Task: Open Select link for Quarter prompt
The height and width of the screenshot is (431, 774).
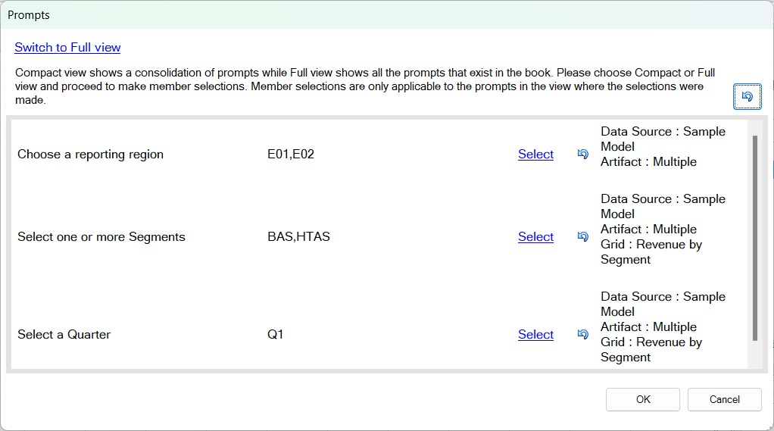Action: (535, 335)
